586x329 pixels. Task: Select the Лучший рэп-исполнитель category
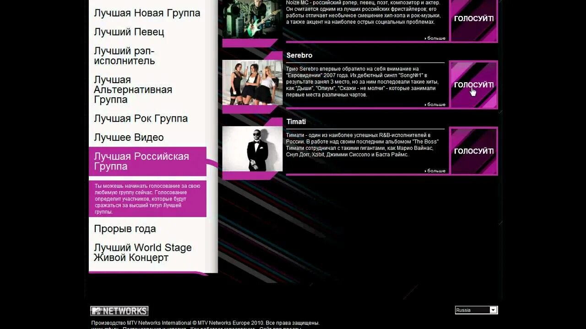coord(125,56)
